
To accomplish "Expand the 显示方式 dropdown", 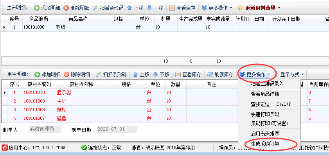I will (x=289, y=74).
